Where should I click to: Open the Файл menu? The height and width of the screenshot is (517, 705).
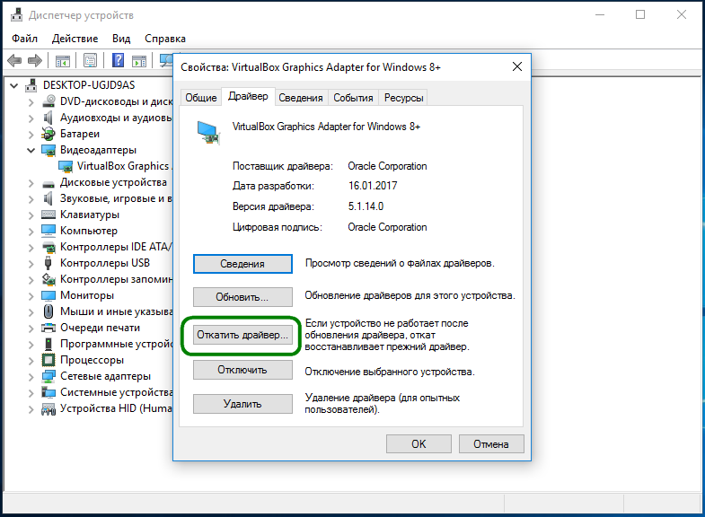pyautogui.click(x=25, y=39)
